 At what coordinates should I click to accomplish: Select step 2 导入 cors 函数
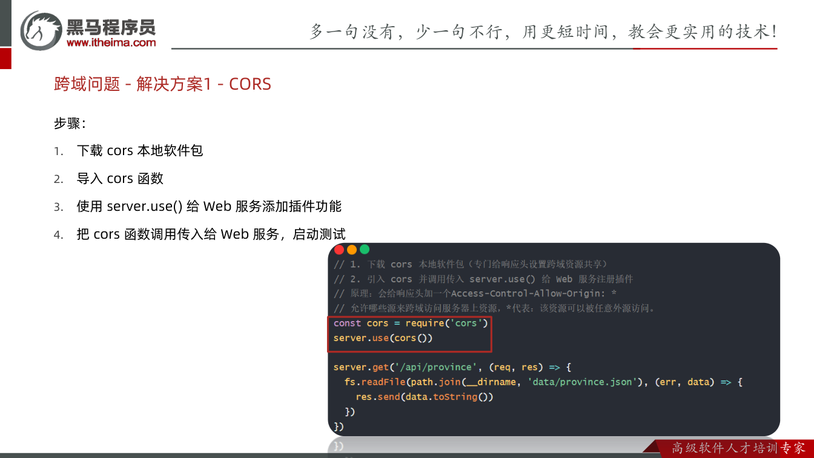[120, 179]
